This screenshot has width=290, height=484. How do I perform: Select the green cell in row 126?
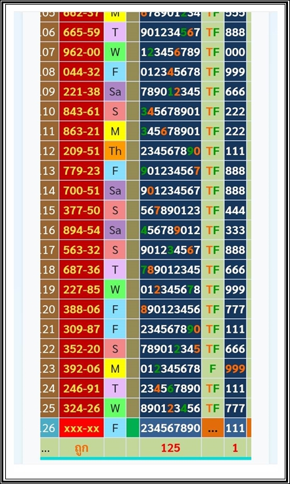pyautogui.click(x=133, y=428)
